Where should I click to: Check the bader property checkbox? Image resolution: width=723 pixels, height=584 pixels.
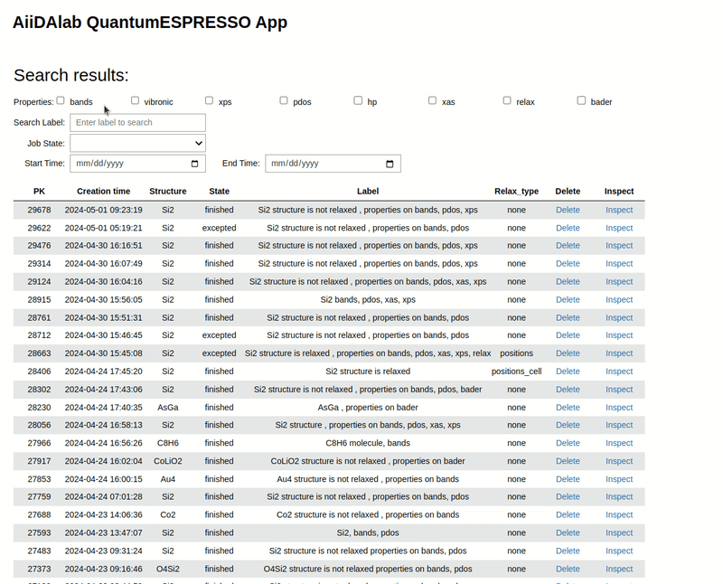coord(581,100)
